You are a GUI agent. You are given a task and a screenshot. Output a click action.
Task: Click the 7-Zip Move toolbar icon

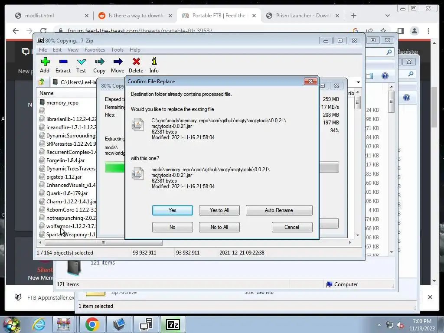tap(118, 65)
